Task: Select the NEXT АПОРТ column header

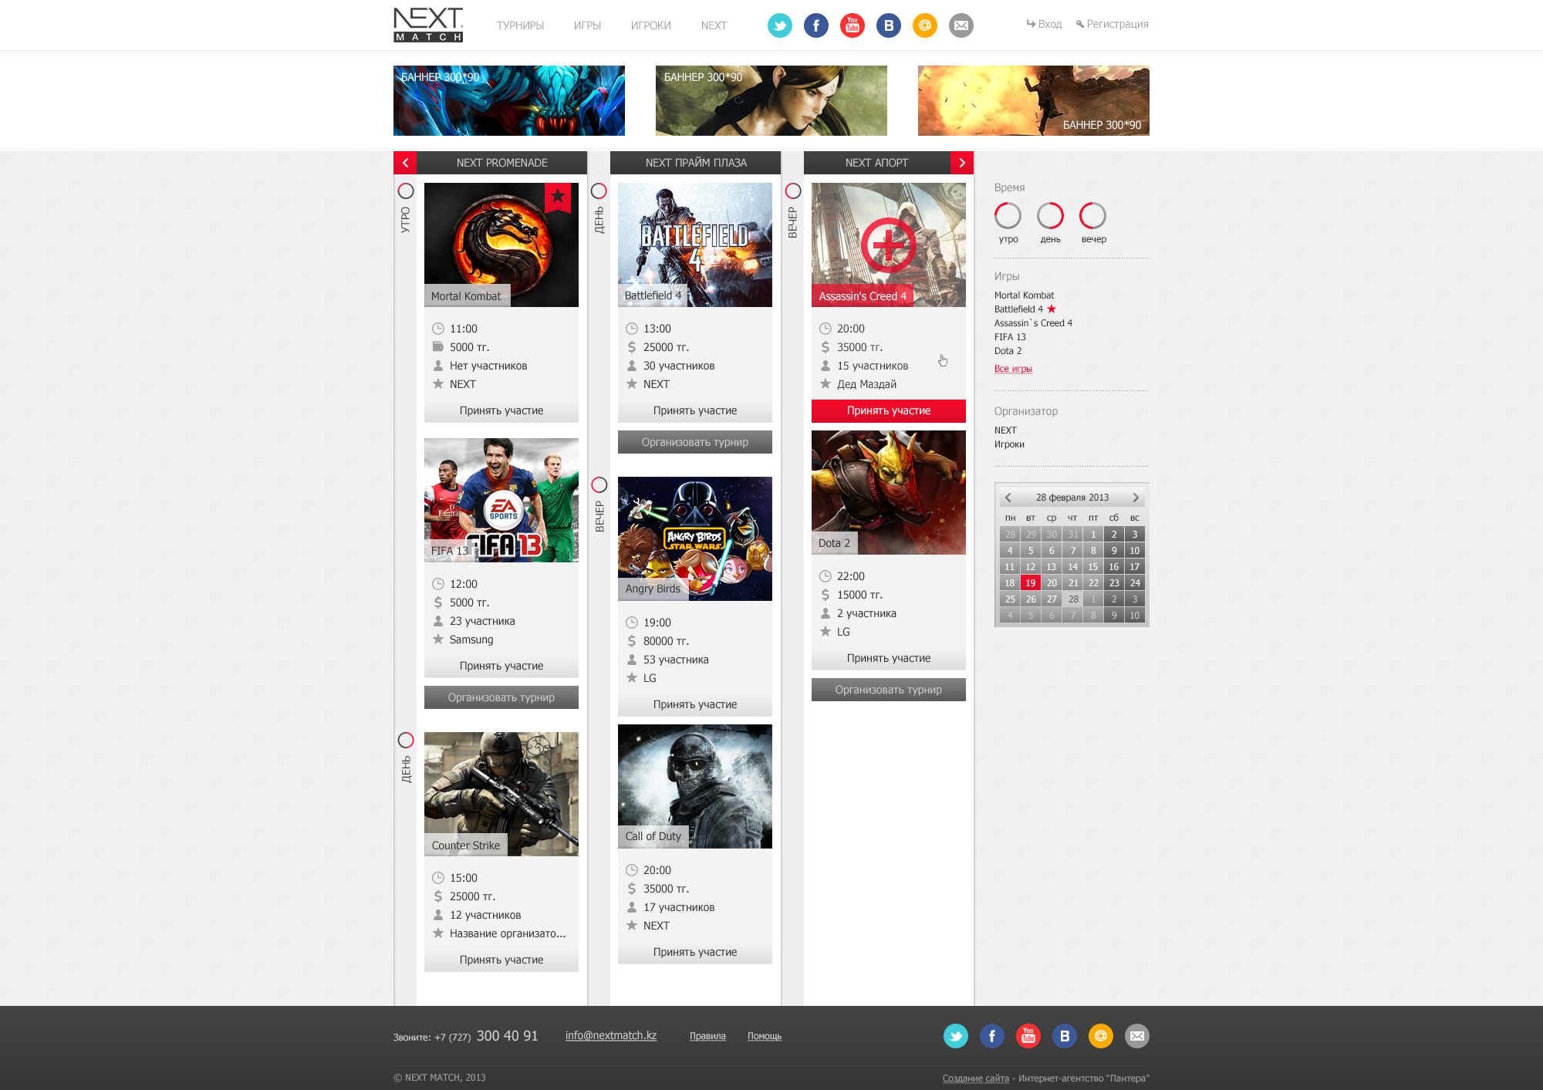Action: point(876,163)
